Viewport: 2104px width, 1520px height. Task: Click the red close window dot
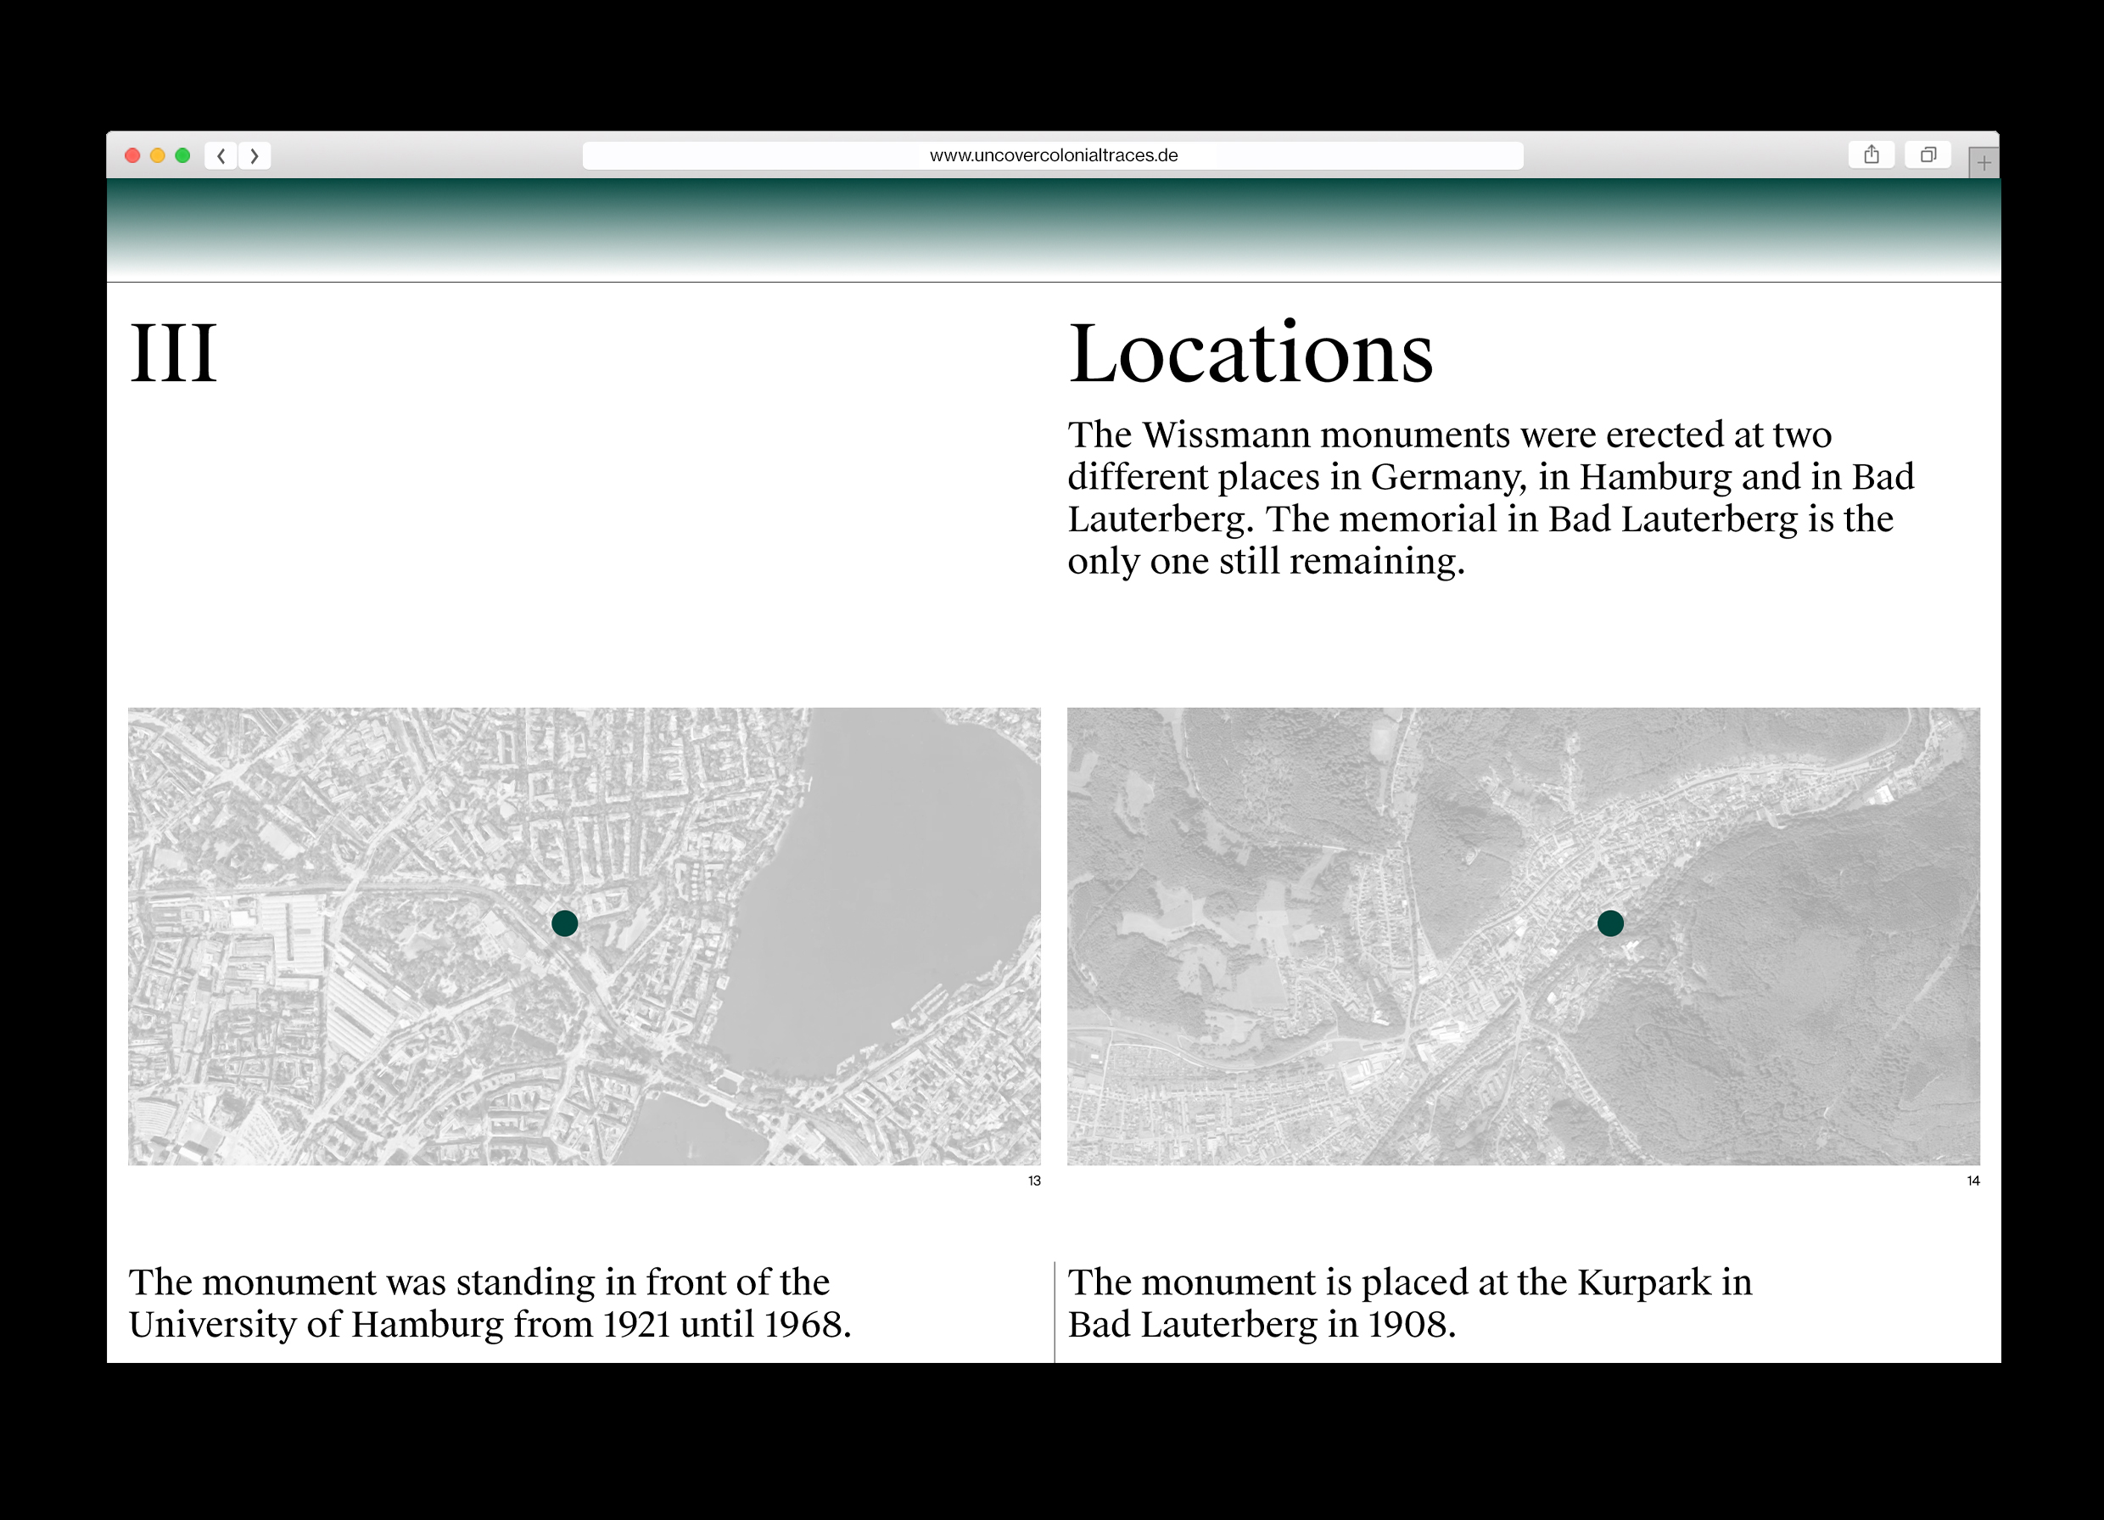coord(132,156)
